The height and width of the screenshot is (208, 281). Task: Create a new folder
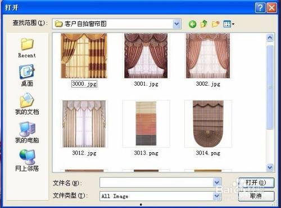coord(215,24)
